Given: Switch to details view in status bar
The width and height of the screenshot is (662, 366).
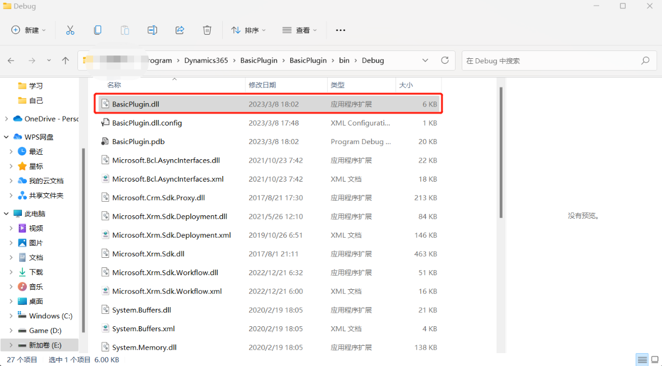Looking at the screenshot, I should coord(642,360).
